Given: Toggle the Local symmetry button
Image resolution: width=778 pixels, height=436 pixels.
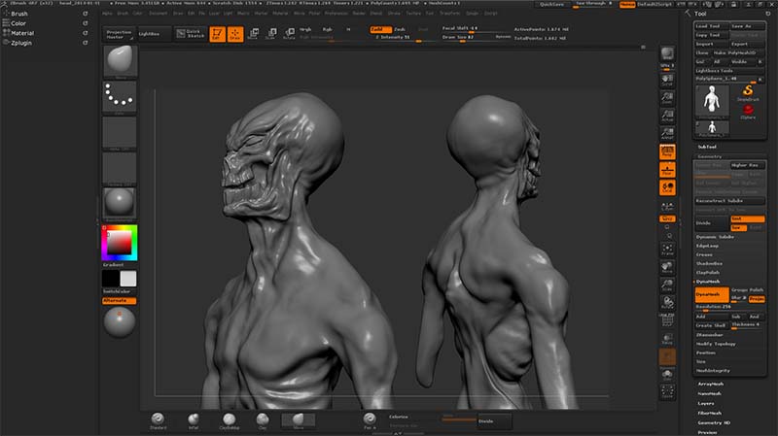Looking at the screenshot, I should click(x=667, y=187).
